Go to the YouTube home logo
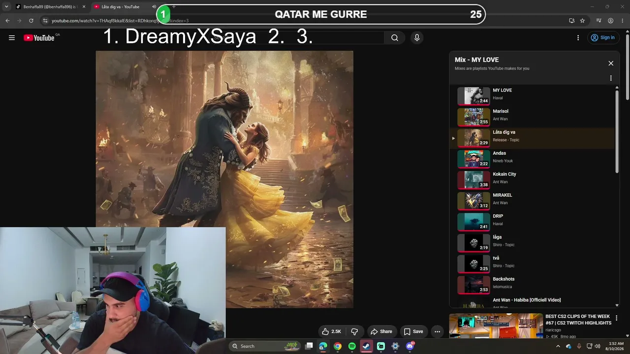This screenshot has height=354, width=630. pyautogui.click(x=39, y=38)
